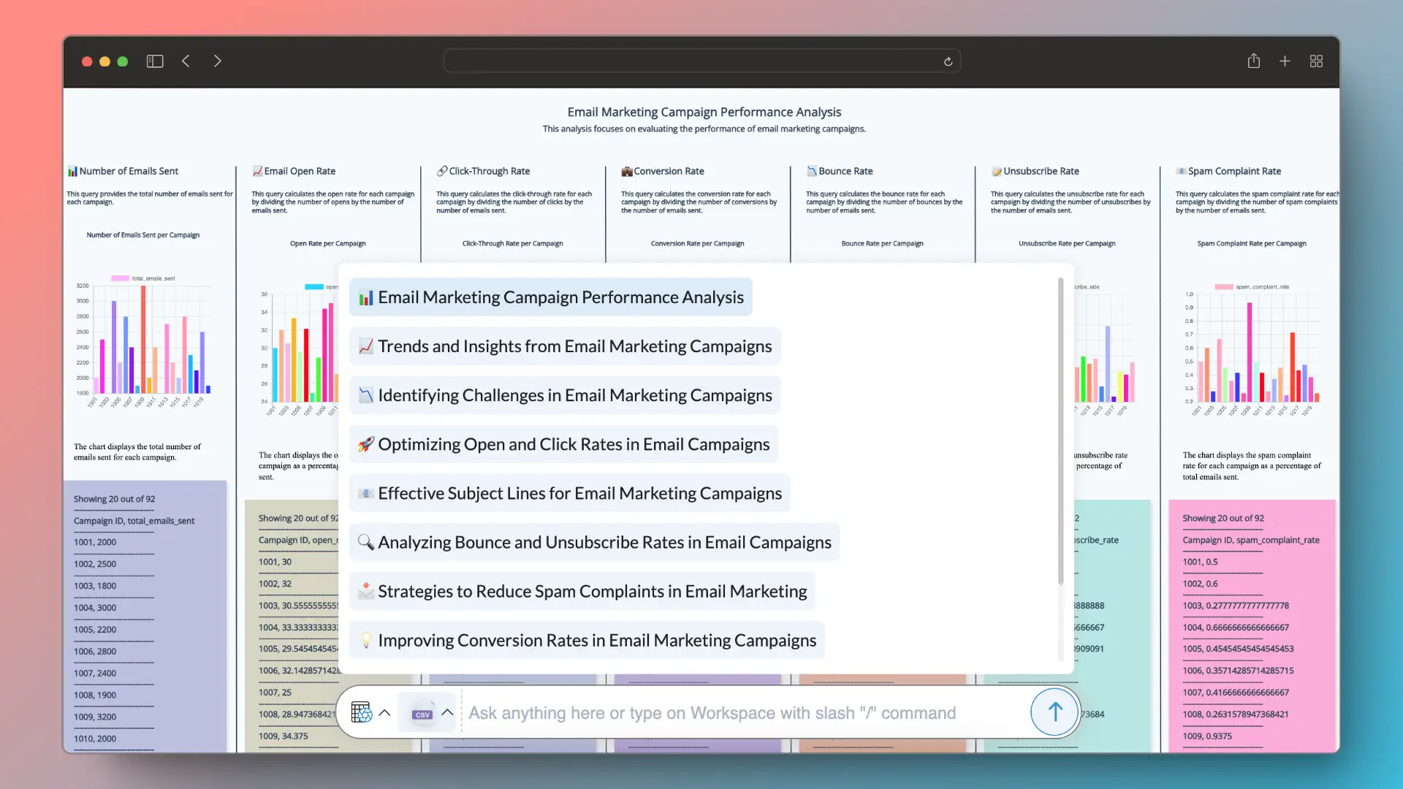
Task: Open Optimizing Open and Click Rates in Email Campaigns
Action: click(563, 443)
